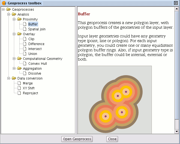Click the Geoprocesses root label

[x=23, y=10]
